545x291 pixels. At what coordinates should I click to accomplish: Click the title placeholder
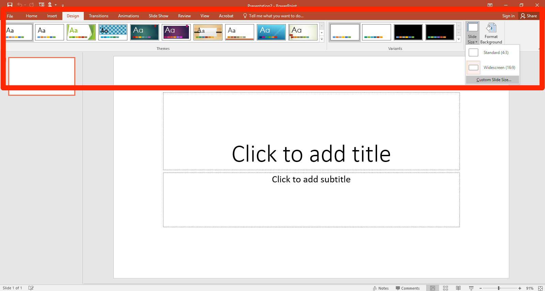pyautogui.click(x=311, y=131)
